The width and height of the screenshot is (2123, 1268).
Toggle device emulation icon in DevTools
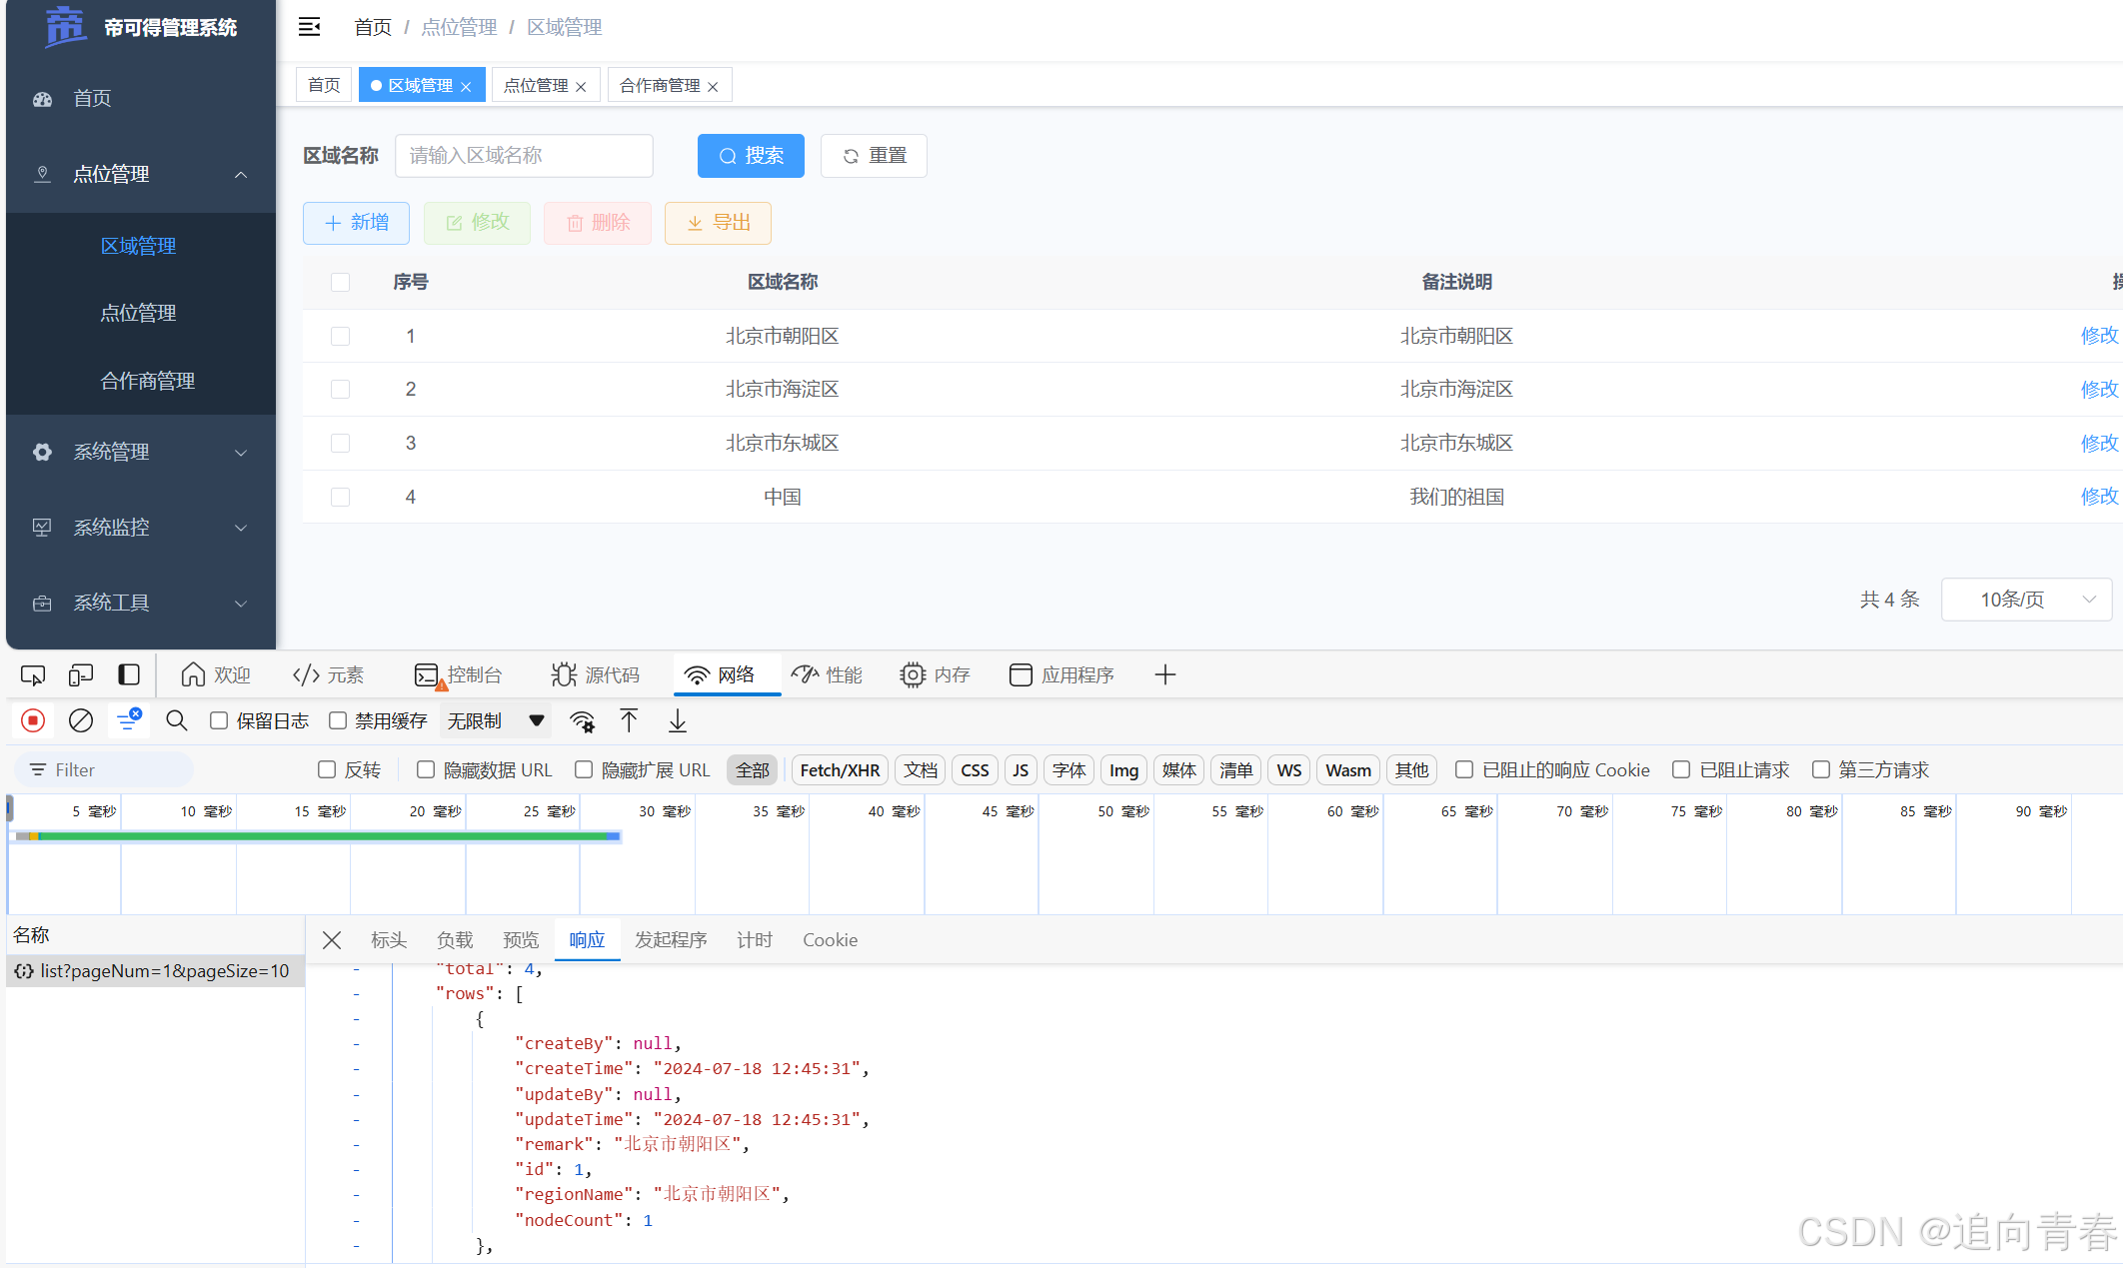81,675
